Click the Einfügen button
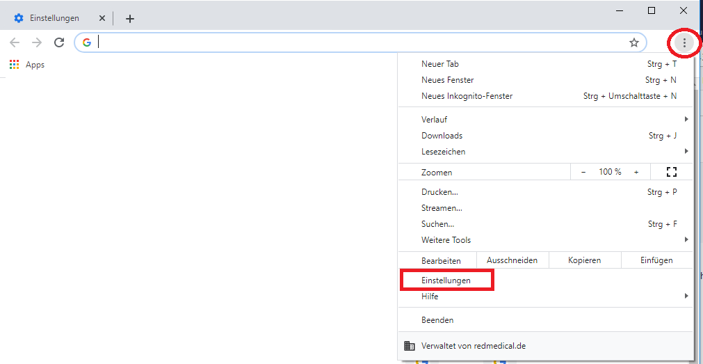Image resolution: width=703 pixels, height=364 pixels. (x=656, y=260)
